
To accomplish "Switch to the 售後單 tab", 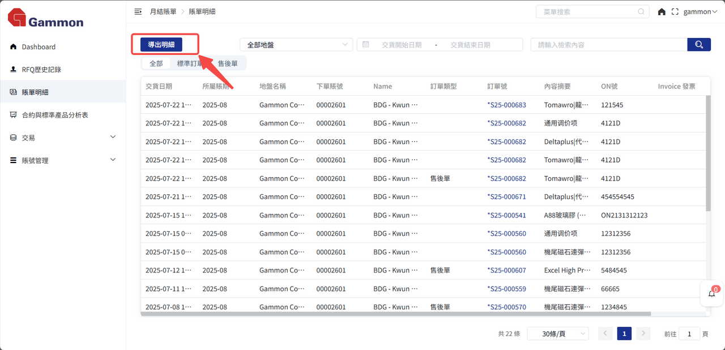I will [228, 63].
